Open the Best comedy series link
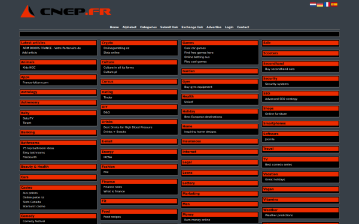The width and height of the screenshot is (359, 224). (x=278, y=165)
